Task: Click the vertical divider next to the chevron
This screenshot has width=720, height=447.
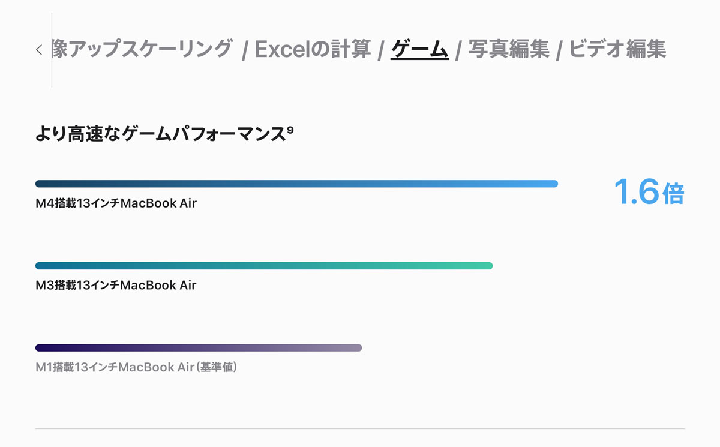Action: pos(52,50)
